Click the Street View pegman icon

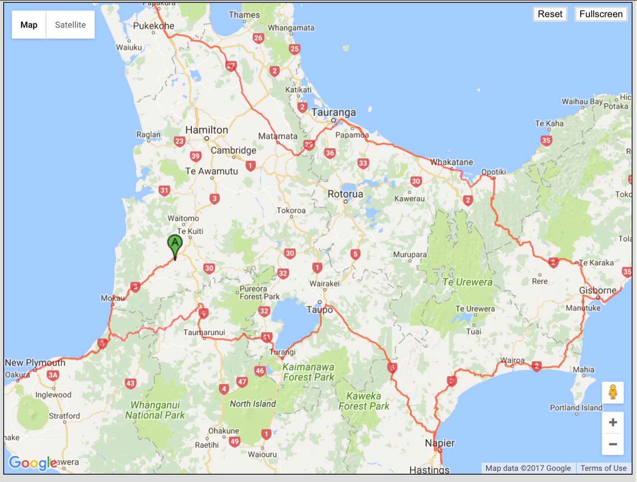612,392
